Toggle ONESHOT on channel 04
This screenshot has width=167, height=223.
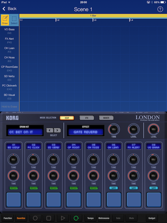tap(73, 188)
